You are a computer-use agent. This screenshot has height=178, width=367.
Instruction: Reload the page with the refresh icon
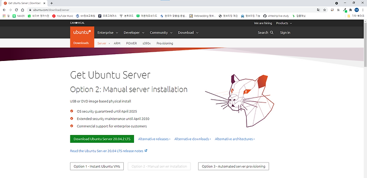pos(16,10)
